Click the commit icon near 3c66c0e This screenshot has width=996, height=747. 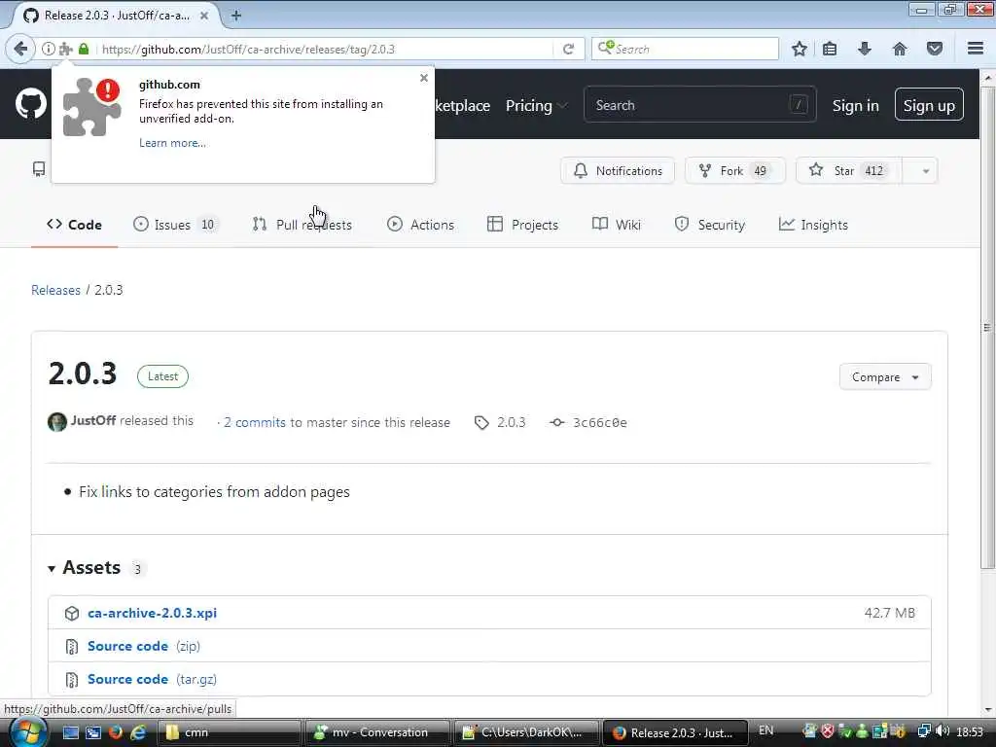click(557, 422)
